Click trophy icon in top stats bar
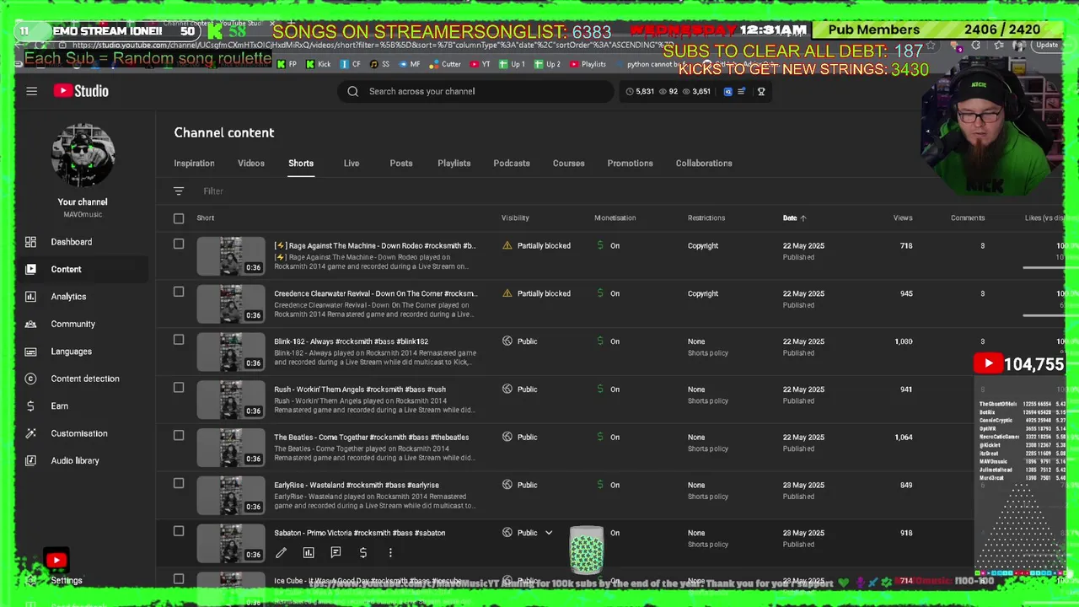This screenshot has height=607, width=1079. (x=761, y=91)
